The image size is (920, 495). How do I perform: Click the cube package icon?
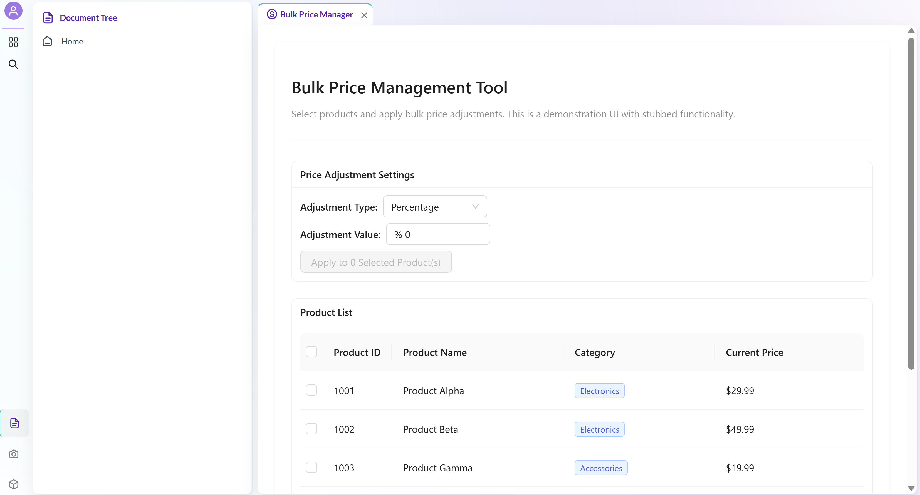pyautogui.click(x=14, y=484)
